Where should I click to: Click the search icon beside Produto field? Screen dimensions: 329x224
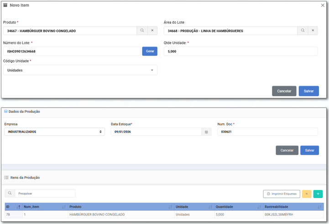(x=142, y=31)
